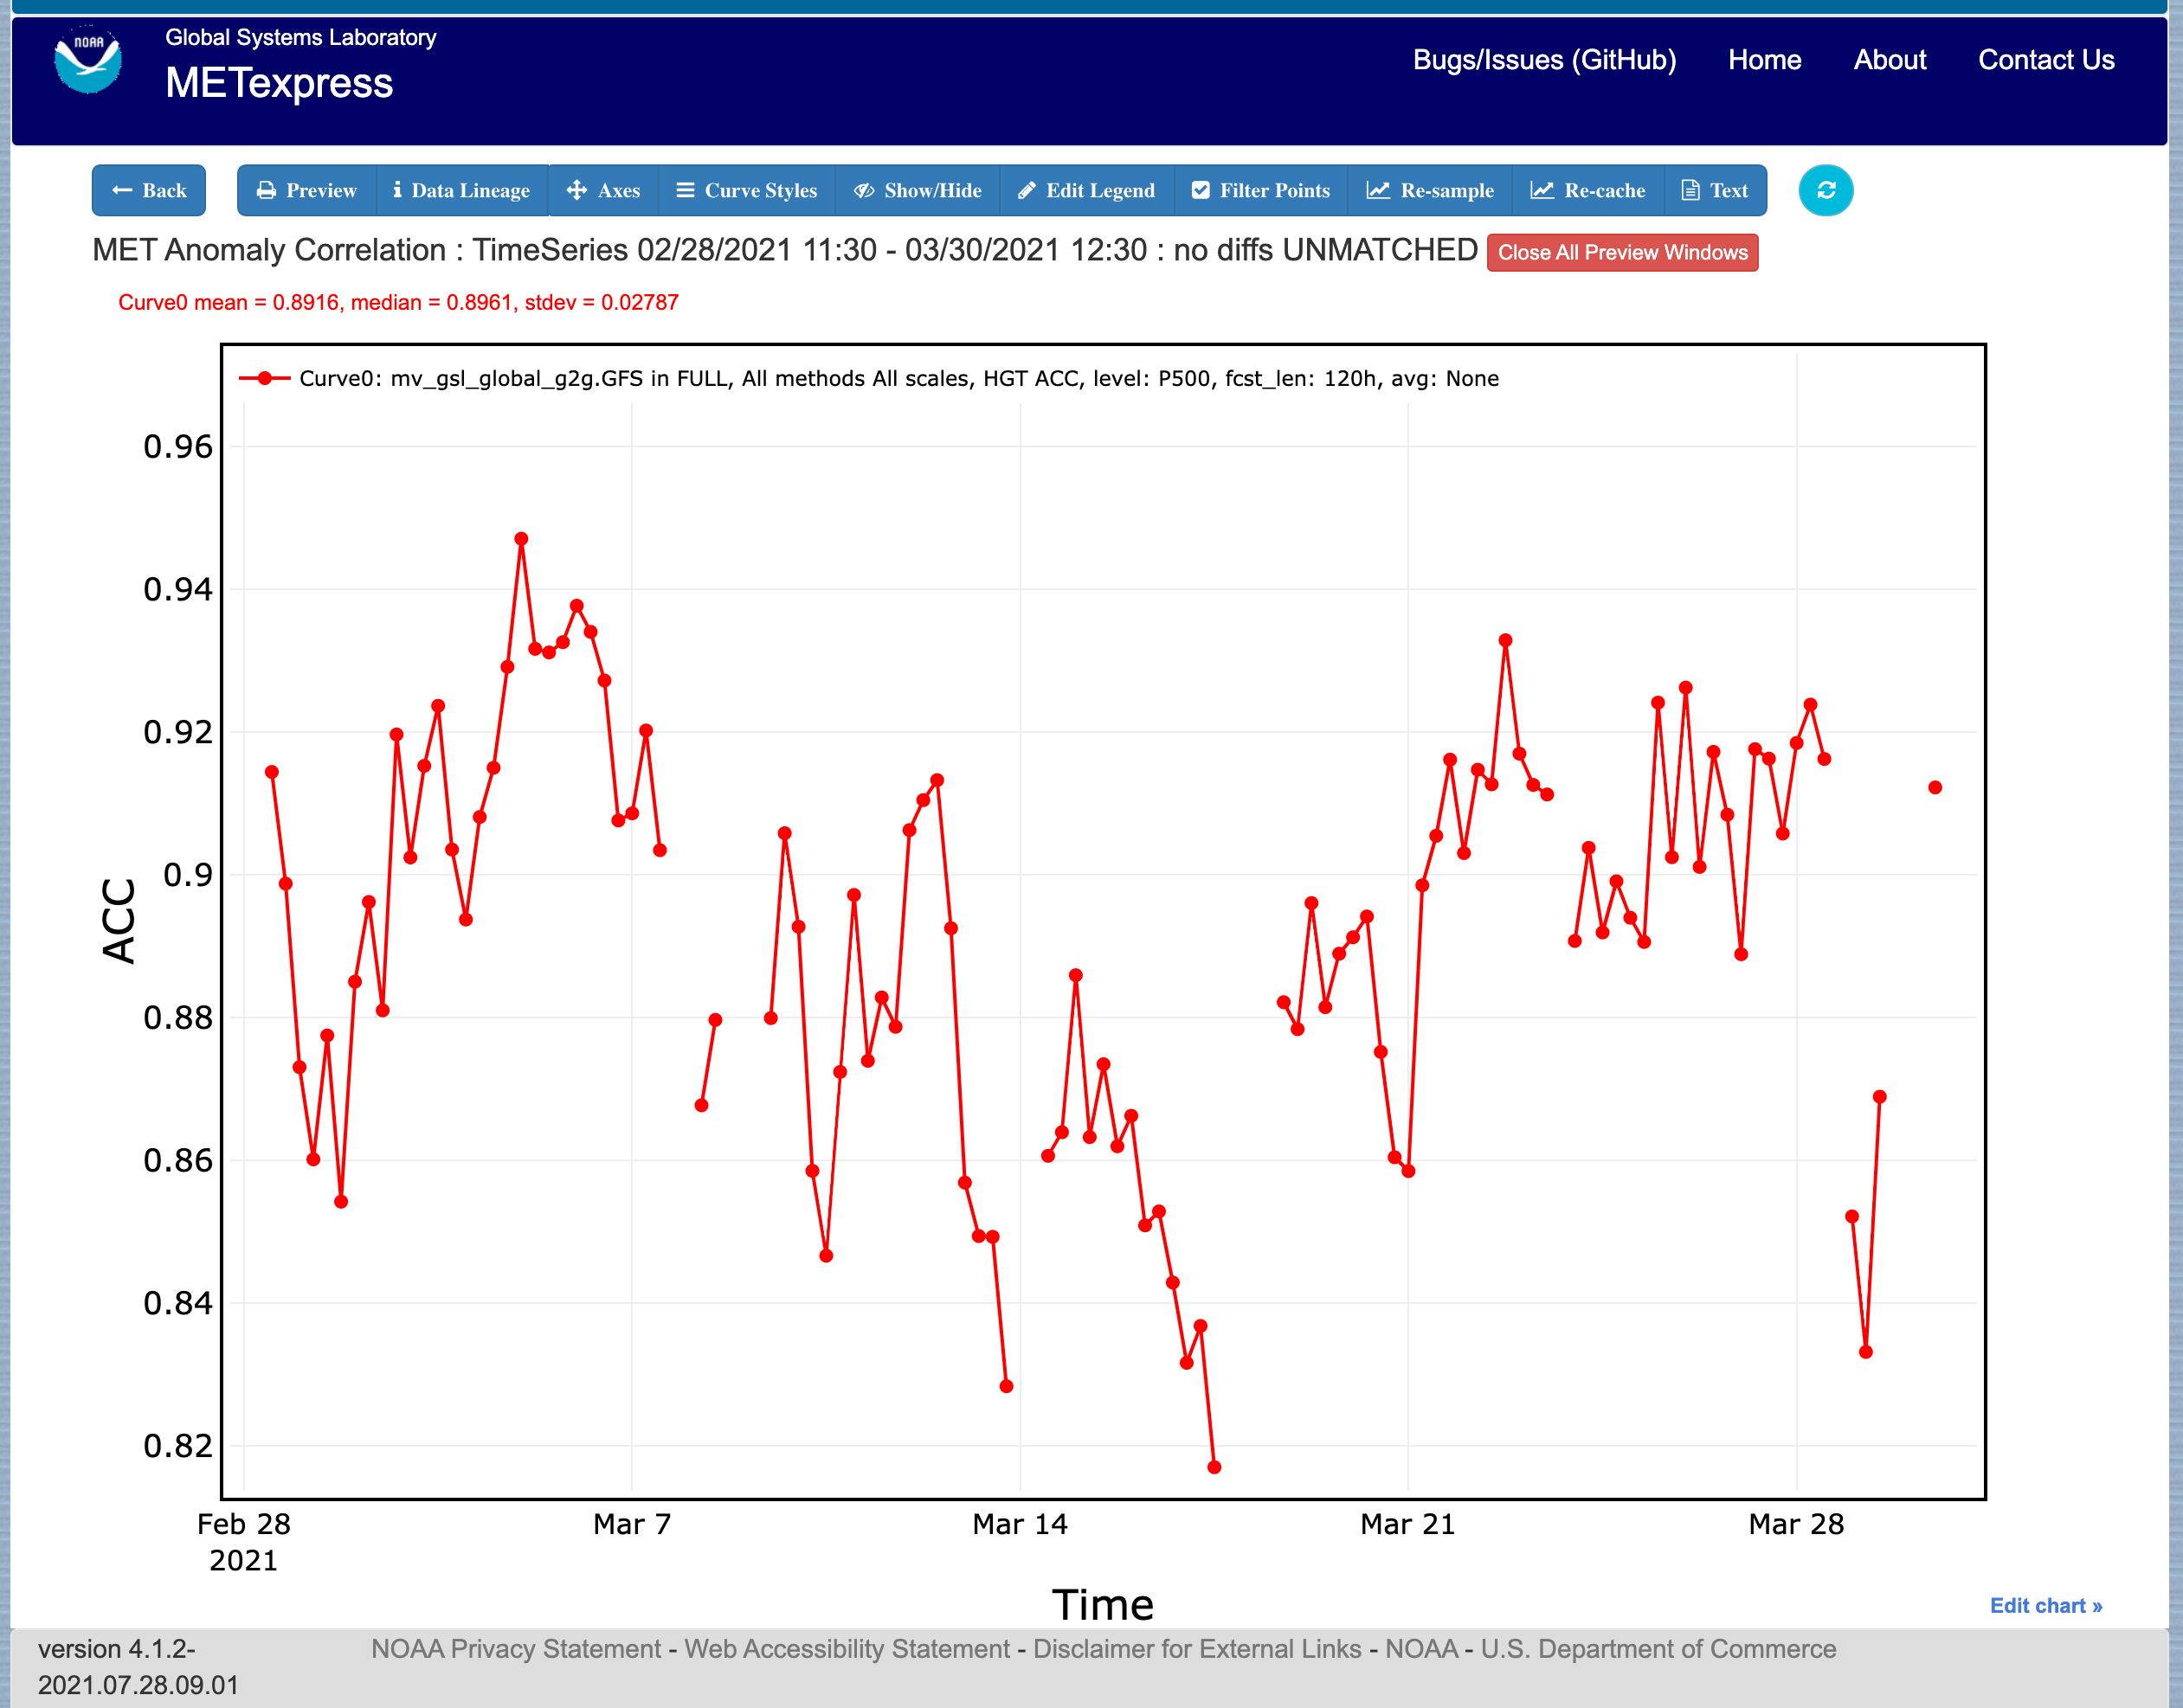Close All Preview Windows
This screenshot has height=1708, width=2183.
click(1622, 252)
